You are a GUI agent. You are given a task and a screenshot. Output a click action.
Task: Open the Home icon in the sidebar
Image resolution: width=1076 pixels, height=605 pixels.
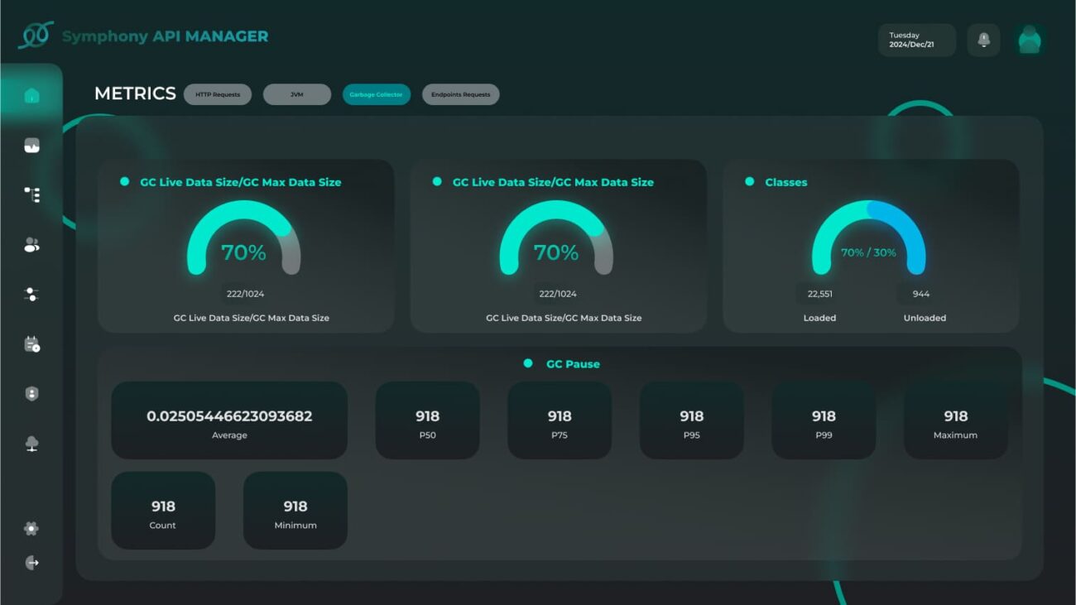click(x=31, y=96)
